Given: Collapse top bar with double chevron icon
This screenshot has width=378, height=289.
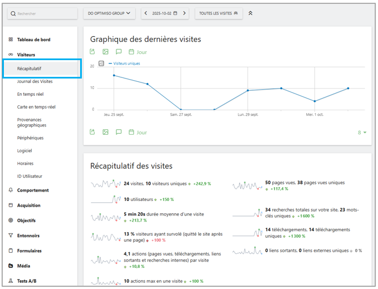Looking at the screenshot, I should [x=251, y=13].
